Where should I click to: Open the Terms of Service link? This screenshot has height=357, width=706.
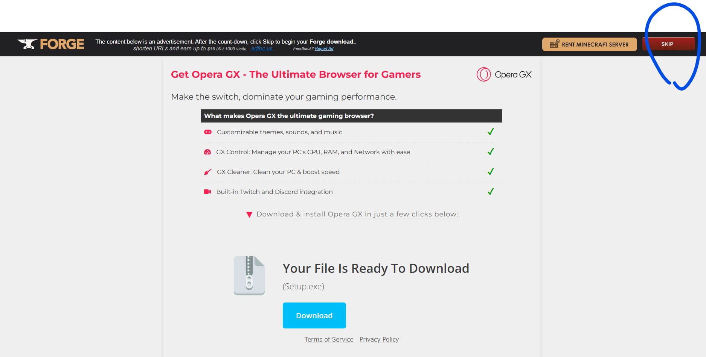click(329, 339)
